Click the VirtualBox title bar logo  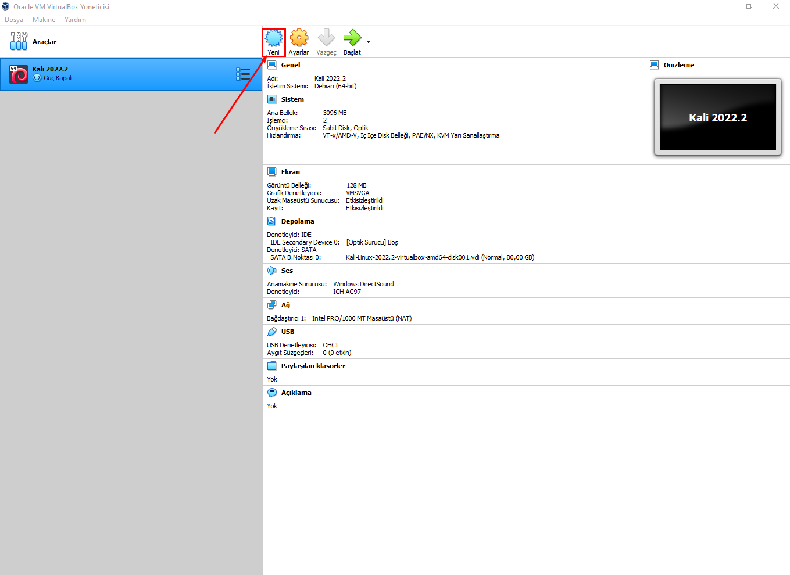point(5,6)
